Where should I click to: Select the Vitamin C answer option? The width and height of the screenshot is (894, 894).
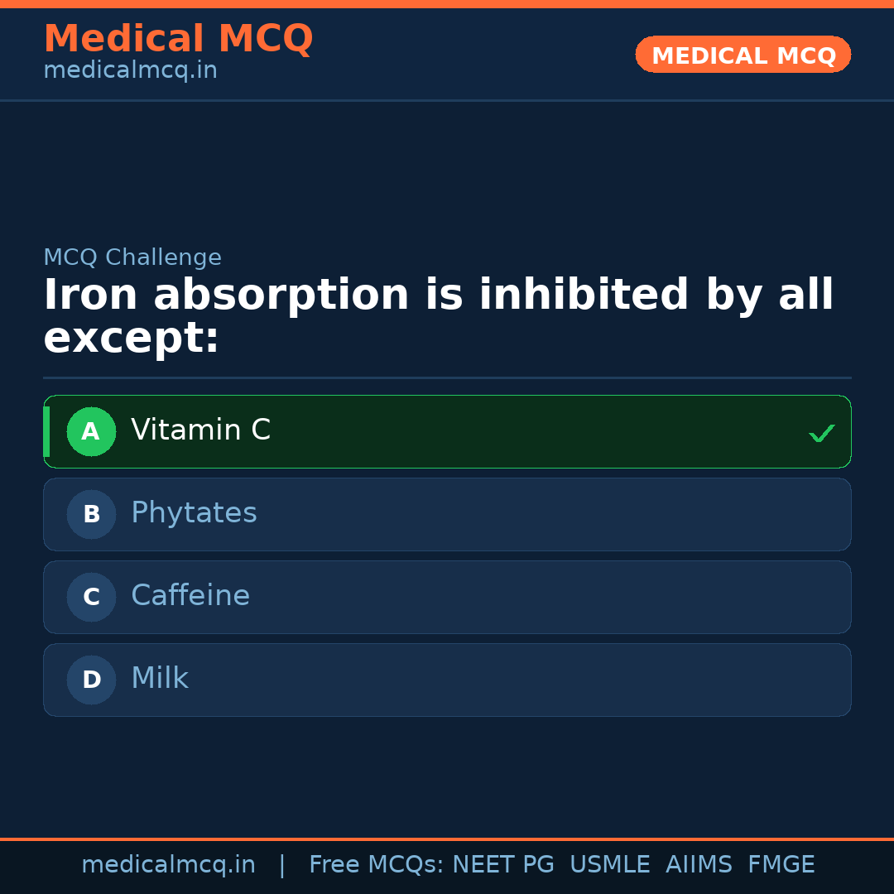(447, 432)
